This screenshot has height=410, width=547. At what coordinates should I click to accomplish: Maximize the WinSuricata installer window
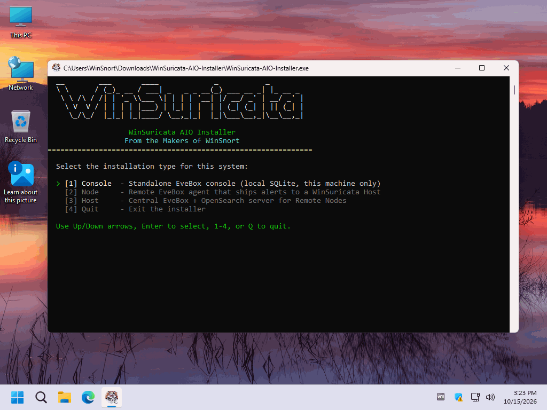[482, 68]
